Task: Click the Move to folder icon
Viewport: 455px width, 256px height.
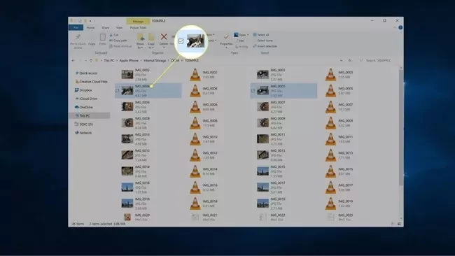Action: coord(141,37)
